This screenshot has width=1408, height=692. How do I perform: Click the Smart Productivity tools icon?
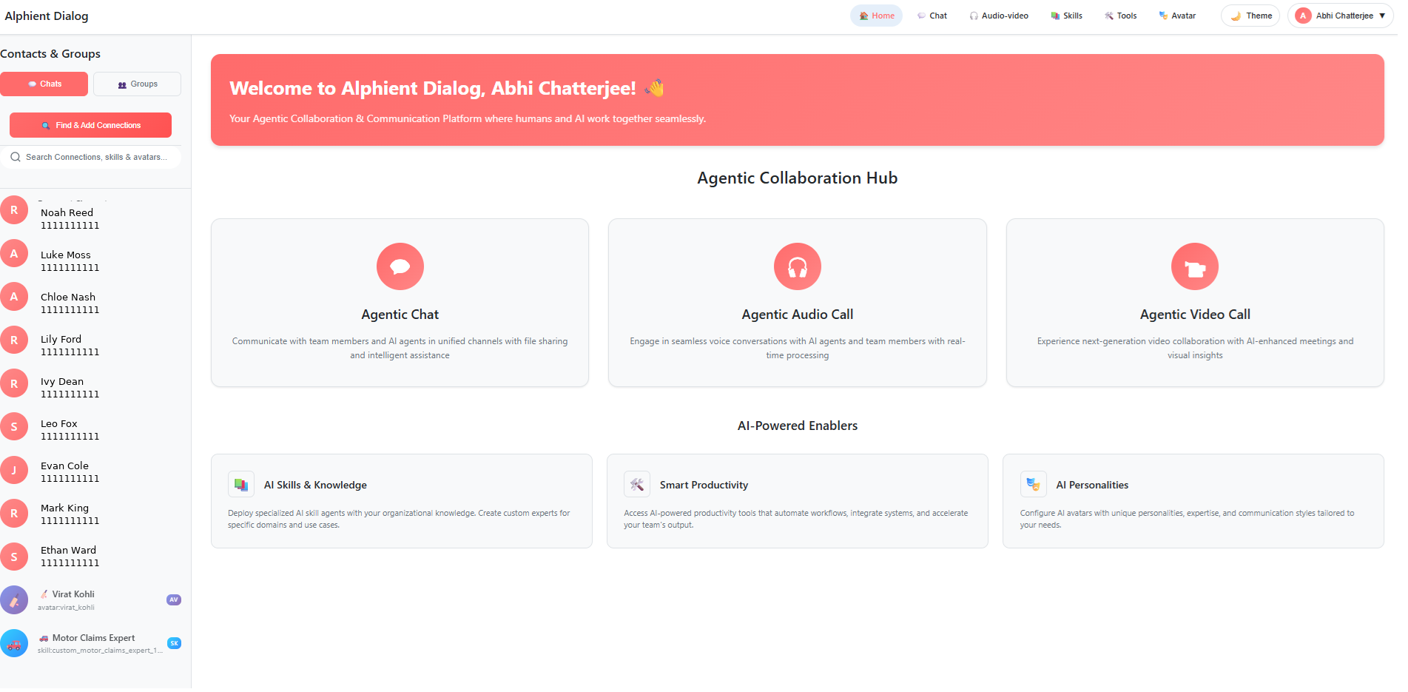pyautogui.click(x=636, y=485)
